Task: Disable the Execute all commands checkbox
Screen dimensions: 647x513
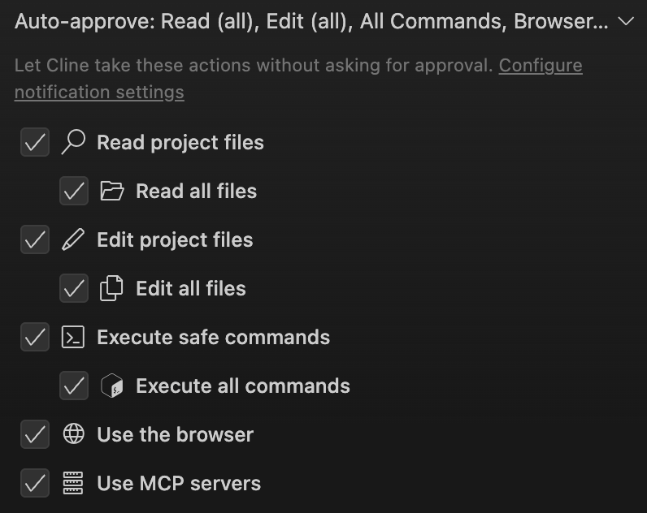Action: pos(74,386)
